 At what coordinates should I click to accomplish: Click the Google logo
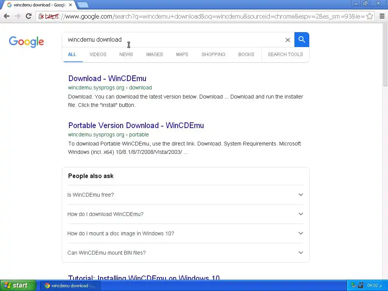pyautogui.click(x=26, y=42)
